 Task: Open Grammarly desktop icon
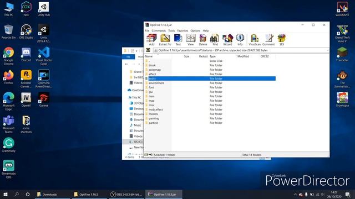pos(9,145)
